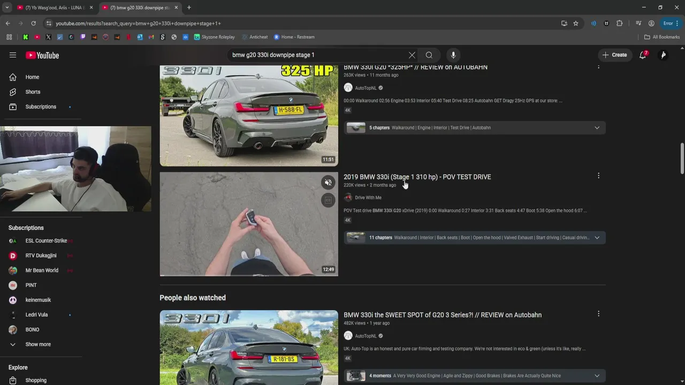Open more actions for SWEET SPOT video

(598, 314)
